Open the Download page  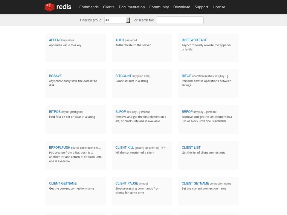pos(181,7)
